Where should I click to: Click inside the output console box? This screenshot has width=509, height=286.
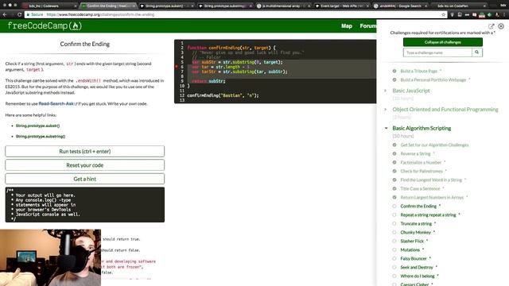pos(85,205)
